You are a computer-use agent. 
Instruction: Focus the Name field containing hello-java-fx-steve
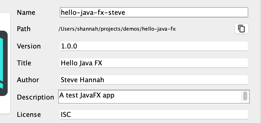154,12
